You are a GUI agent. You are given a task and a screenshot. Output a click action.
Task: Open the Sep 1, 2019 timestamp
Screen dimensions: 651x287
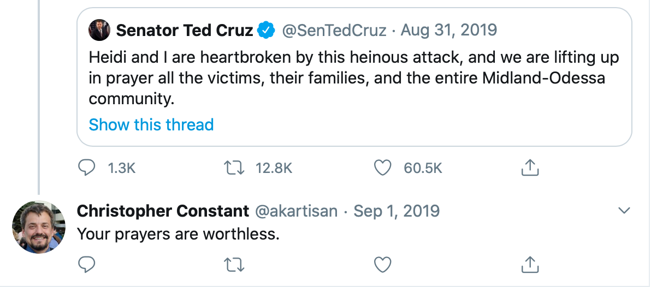click(x=397, y=211)
